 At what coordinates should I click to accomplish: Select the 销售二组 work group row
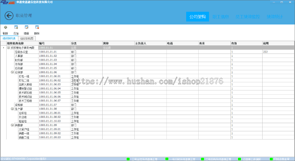pyautogui.click(x=24, y=137)
